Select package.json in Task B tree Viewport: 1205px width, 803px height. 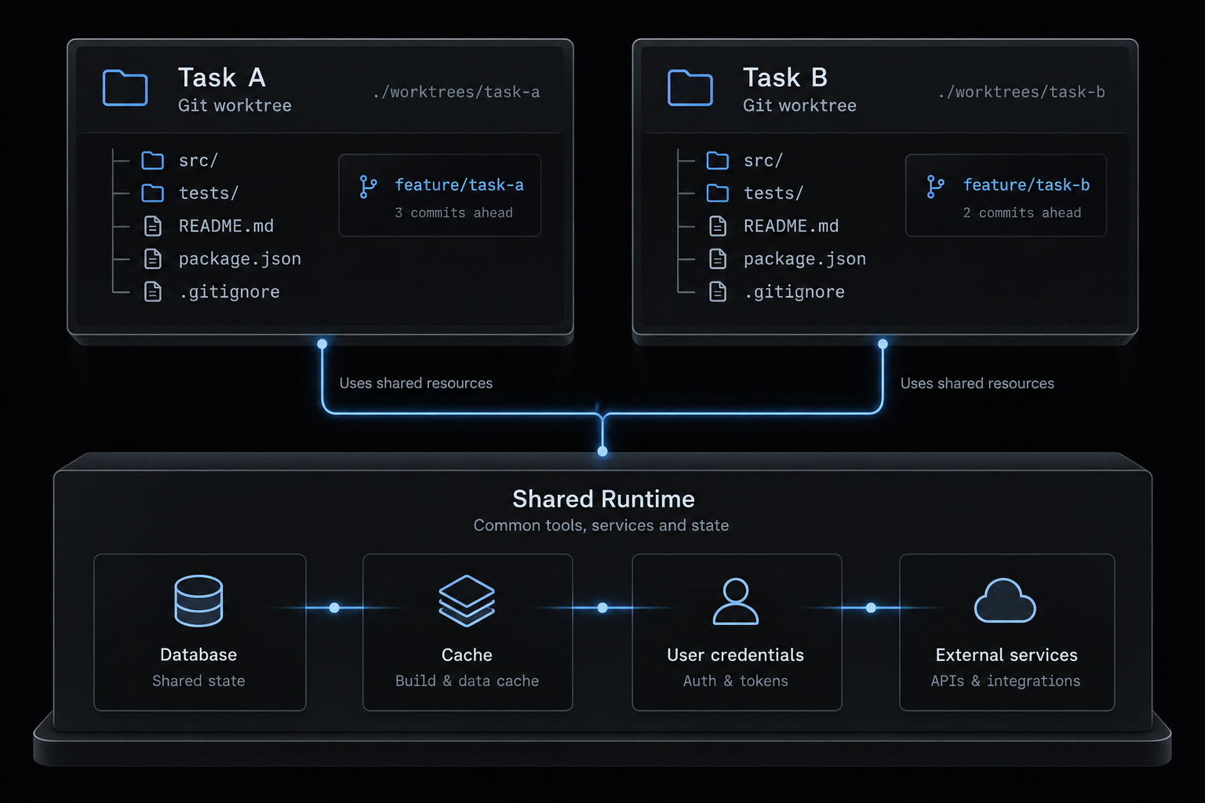[788, 259]
